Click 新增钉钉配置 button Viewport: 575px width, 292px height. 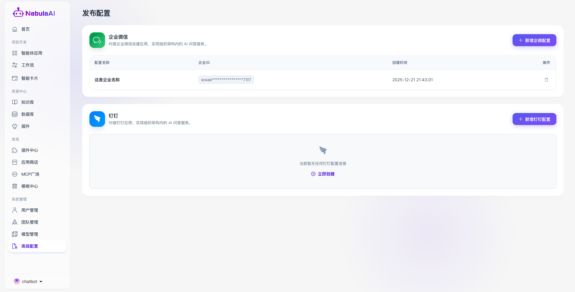[x=534, y=119]
